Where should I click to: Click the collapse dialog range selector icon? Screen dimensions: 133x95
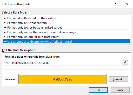coord(125,63)
